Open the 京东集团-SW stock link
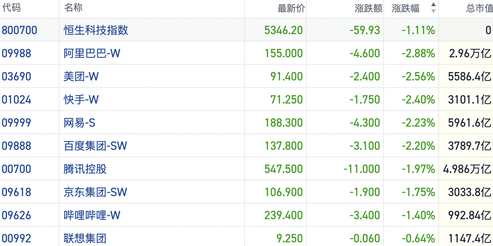This screenshot has width=493, height=246. click(x=95, y=192)
